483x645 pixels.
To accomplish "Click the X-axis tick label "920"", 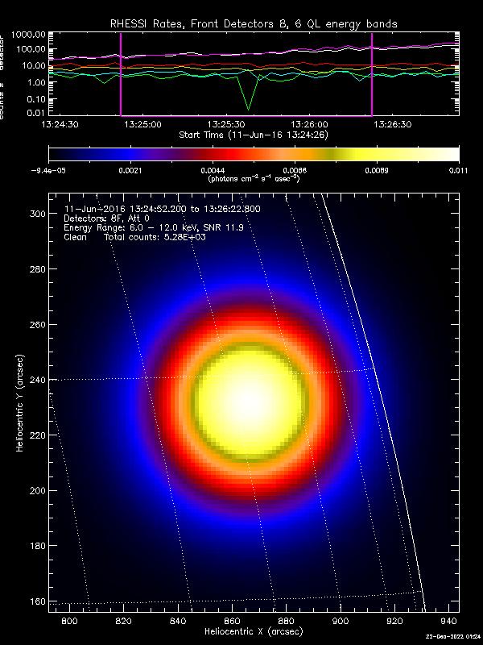I will click(394, 620).
